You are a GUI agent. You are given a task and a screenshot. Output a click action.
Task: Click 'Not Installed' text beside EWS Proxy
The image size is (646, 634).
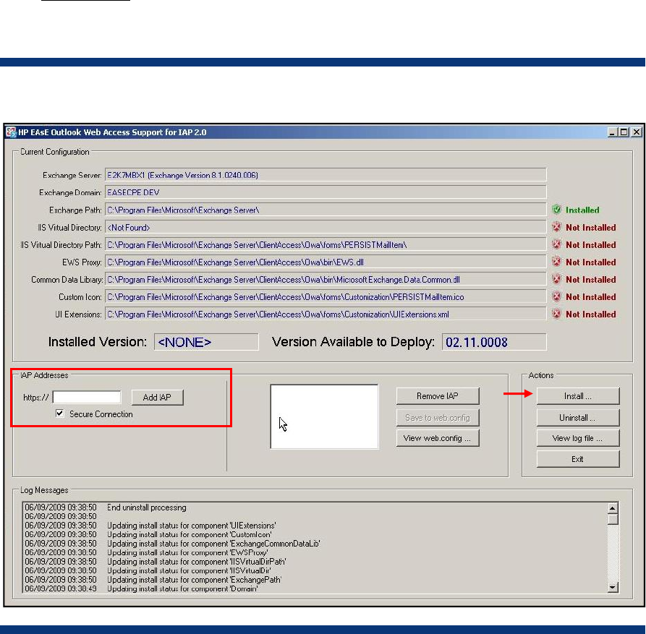[x=591, y=262]
